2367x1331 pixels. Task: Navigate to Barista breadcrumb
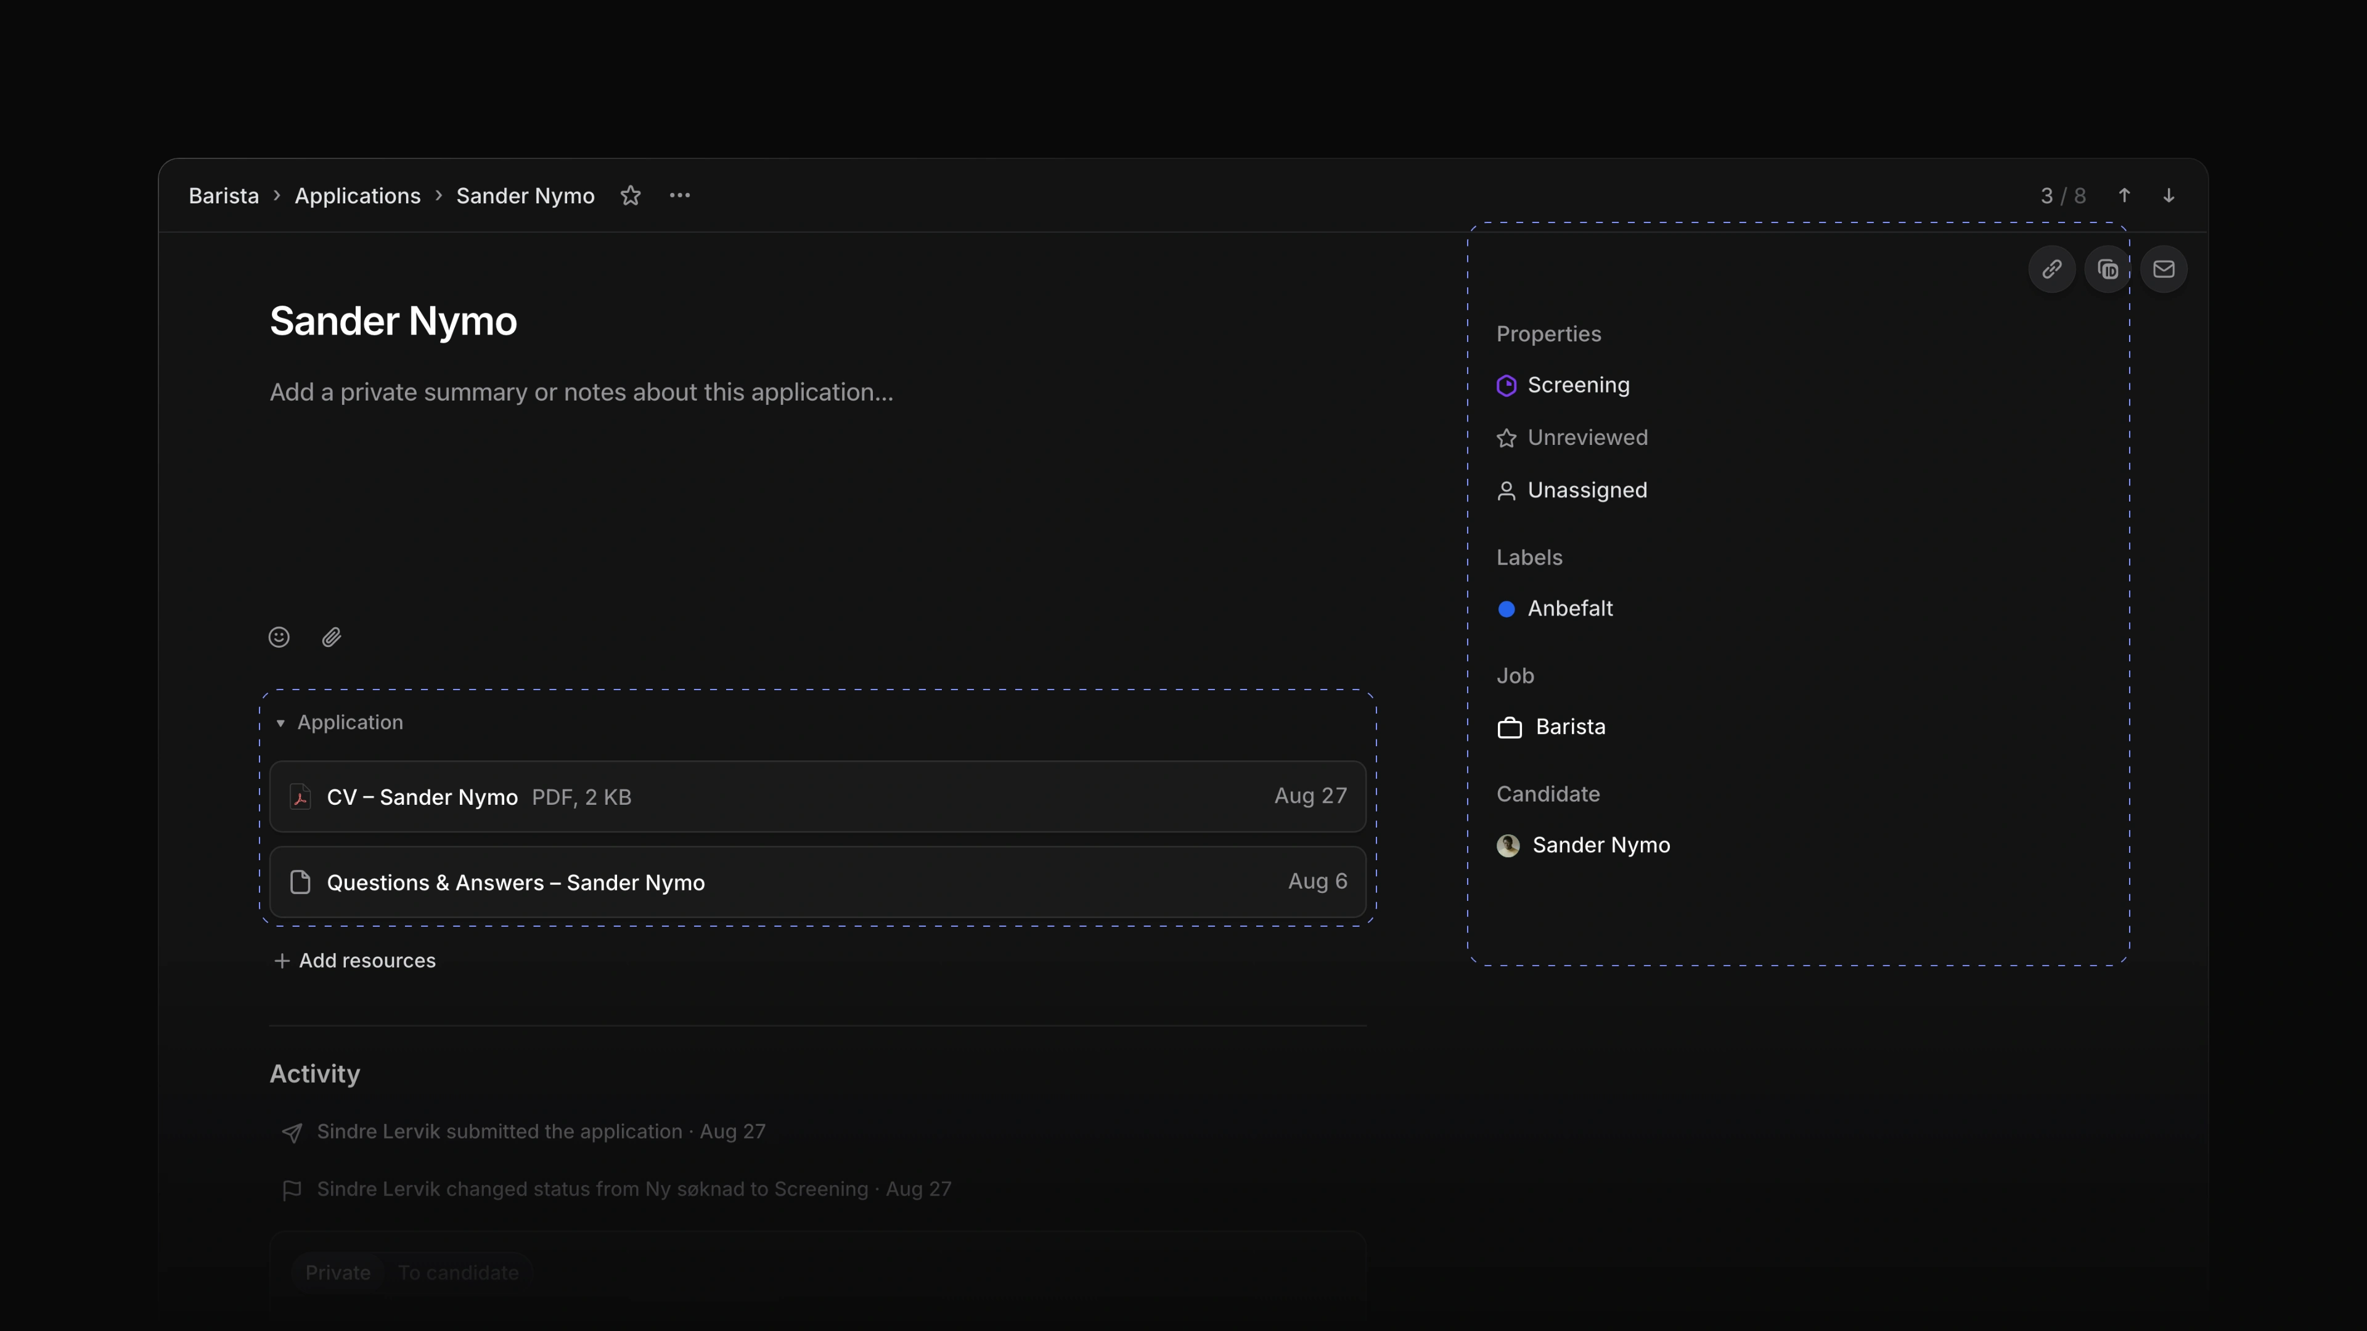(x=223, y=196)
